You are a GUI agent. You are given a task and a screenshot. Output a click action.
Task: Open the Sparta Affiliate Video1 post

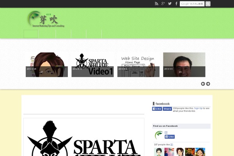click(92, 65)
